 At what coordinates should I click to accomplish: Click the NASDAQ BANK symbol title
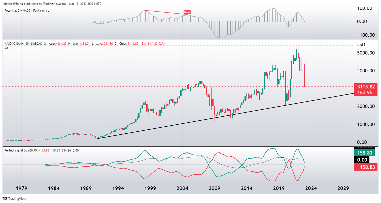(x=14, y=44)
